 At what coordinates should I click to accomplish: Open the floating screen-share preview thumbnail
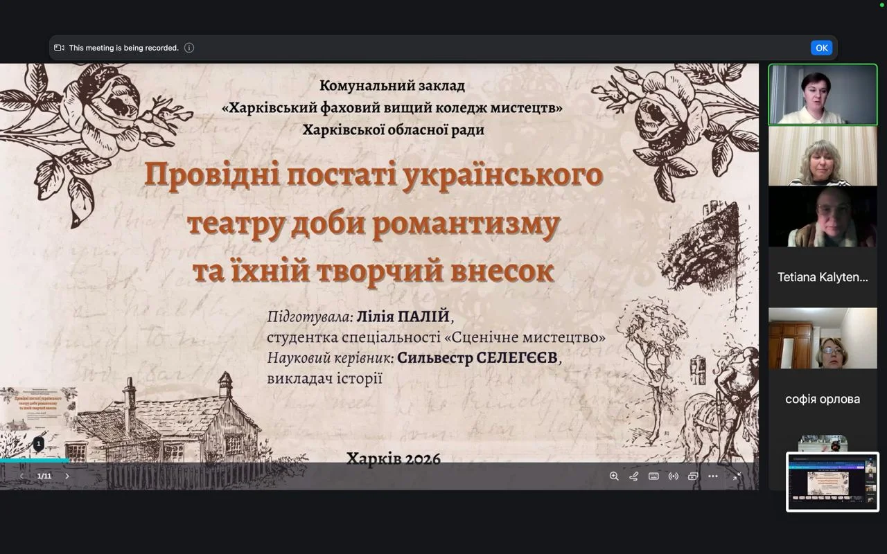(x=832, y=482)
